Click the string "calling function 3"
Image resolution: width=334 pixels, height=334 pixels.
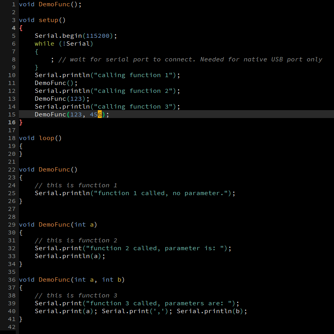click(133, 107)
